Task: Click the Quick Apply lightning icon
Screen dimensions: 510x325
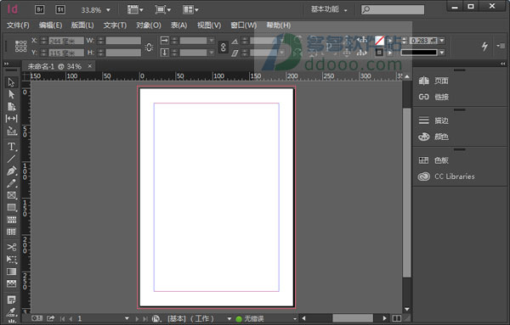Action: [x=484, y=46]
